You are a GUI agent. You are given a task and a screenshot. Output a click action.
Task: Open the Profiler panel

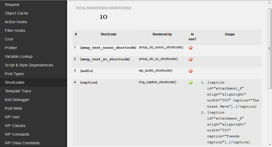click(x=11, y=48)
